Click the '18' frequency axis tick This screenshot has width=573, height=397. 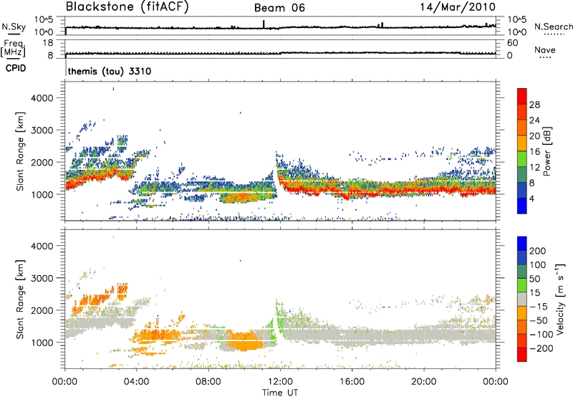pyautogui.click(x=48, y=43)
